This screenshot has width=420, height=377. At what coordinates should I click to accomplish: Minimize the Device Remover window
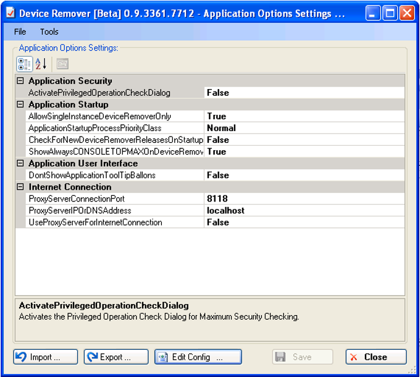372,13
